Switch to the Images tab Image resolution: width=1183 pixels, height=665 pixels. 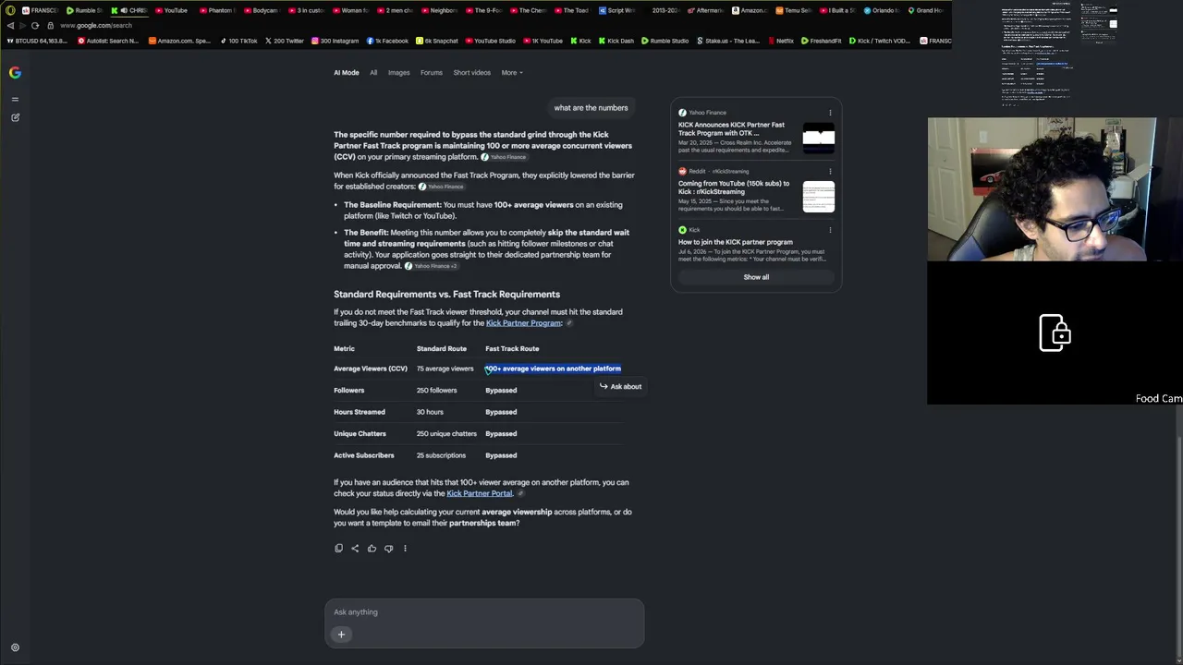(x=398, y=73)
